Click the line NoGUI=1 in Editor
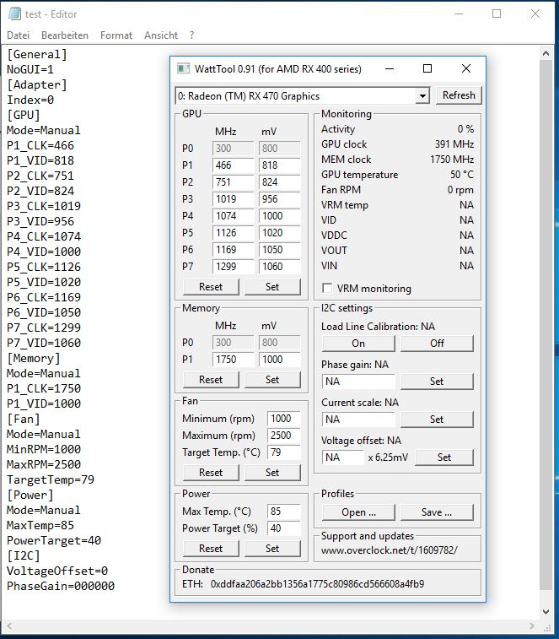 30,70
